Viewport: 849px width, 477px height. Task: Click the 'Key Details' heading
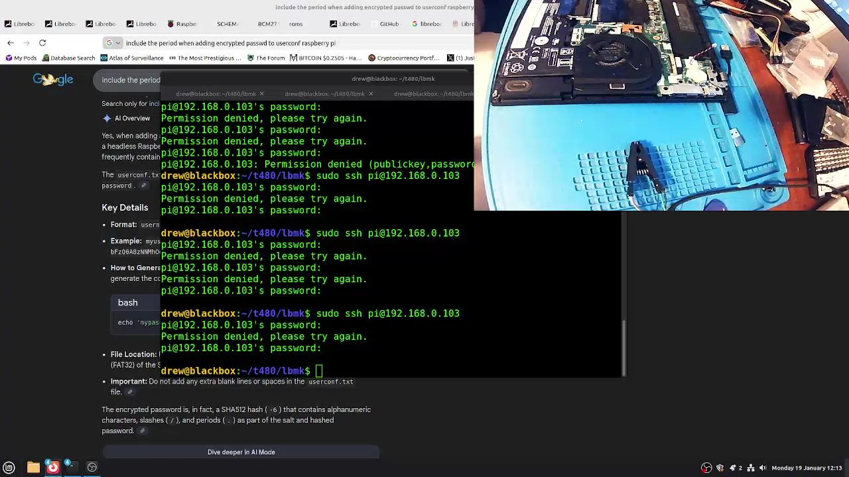125,207
